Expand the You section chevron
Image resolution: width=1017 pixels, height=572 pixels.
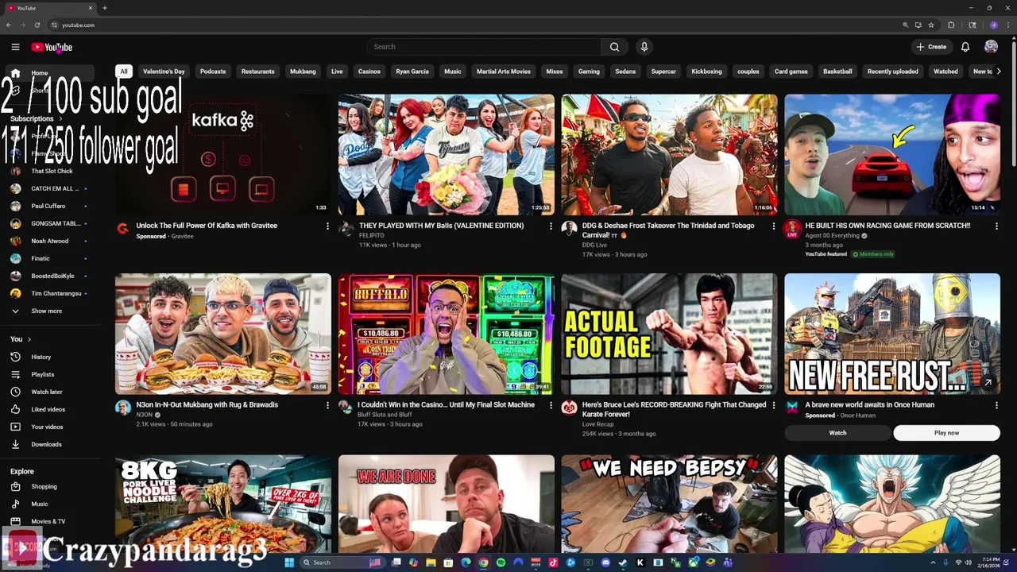(x=29, y=339)
